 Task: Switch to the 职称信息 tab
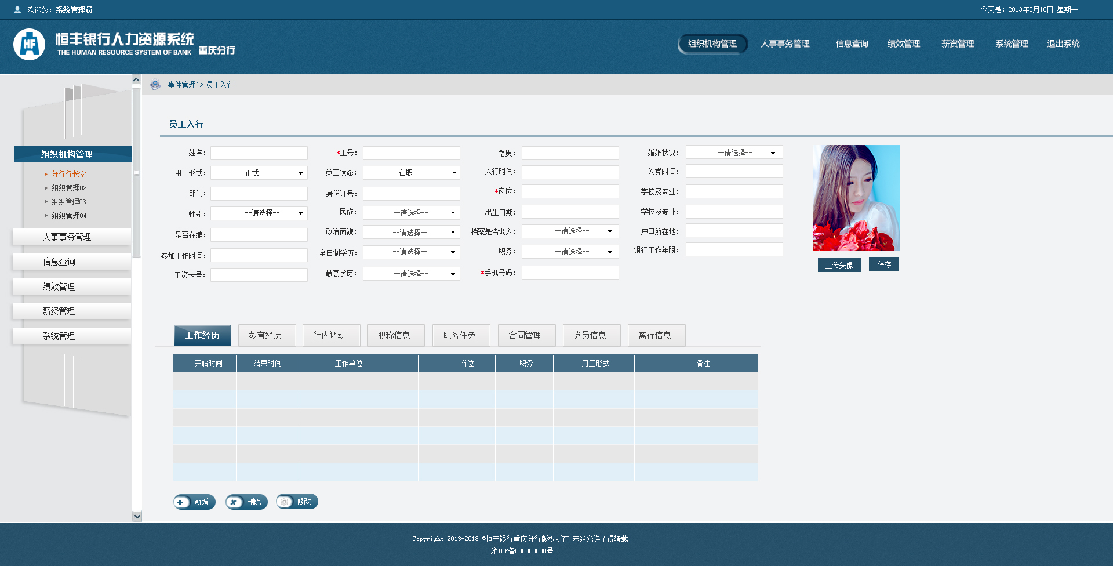395,335
